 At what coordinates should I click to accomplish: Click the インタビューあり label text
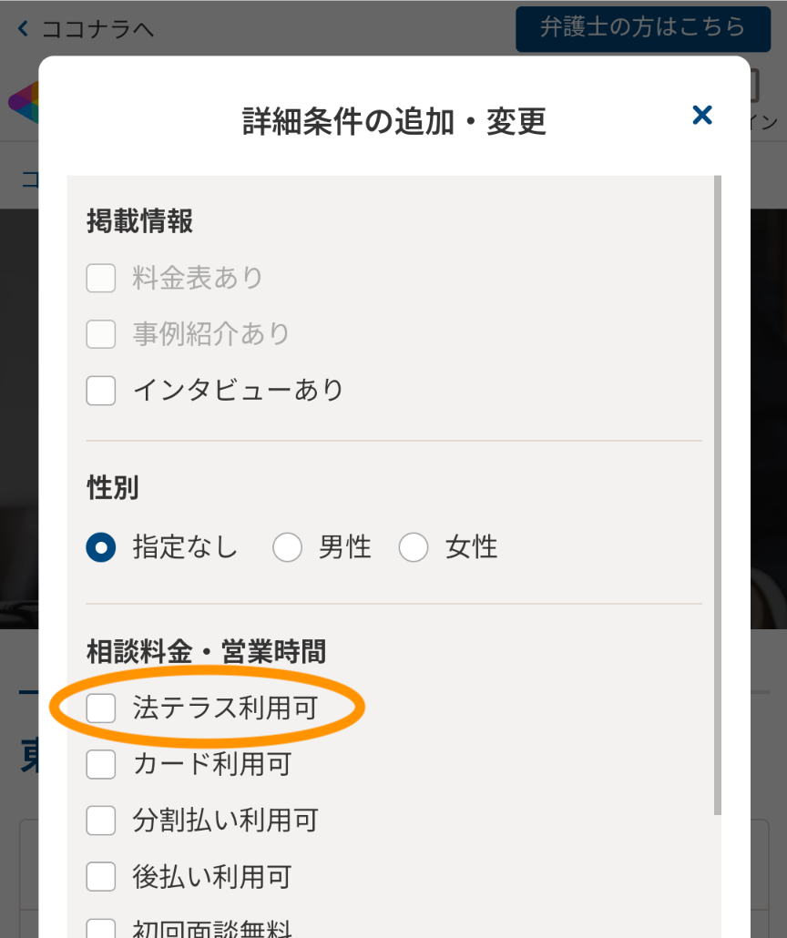(239, 391)
